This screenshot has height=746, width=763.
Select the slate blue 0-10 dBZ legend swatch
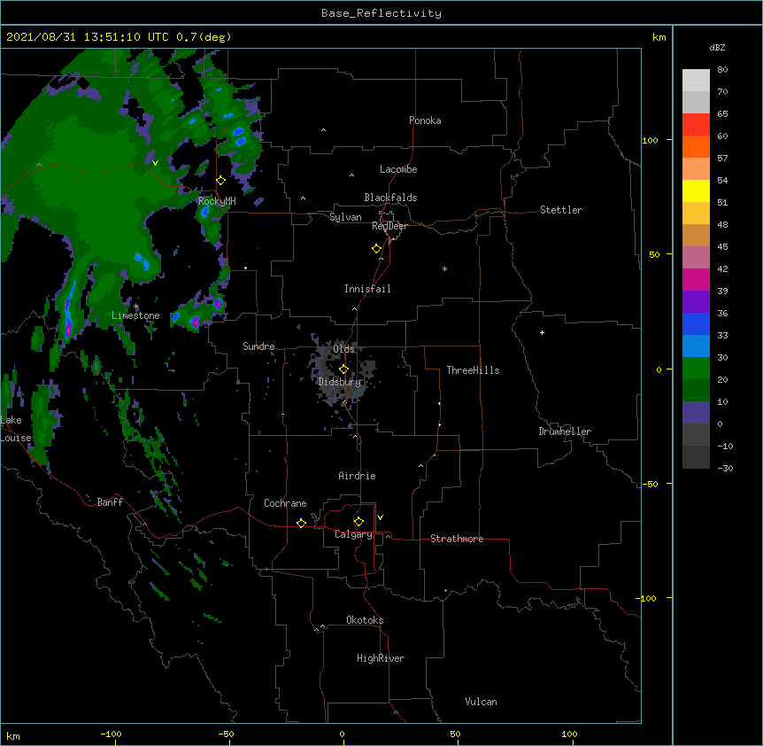point(696,413)
